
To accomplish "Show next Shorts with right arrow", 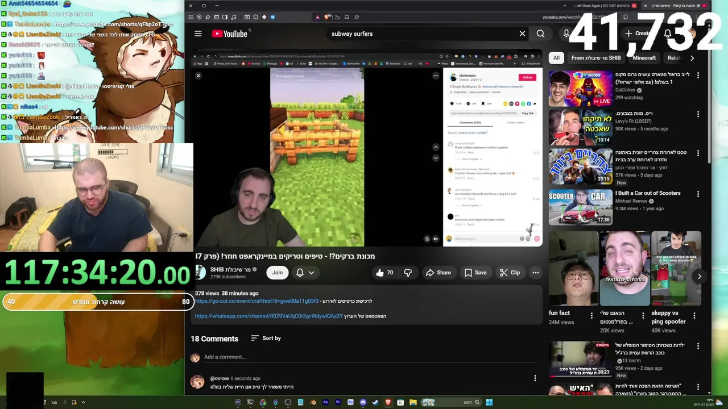I will pos(699,276).
